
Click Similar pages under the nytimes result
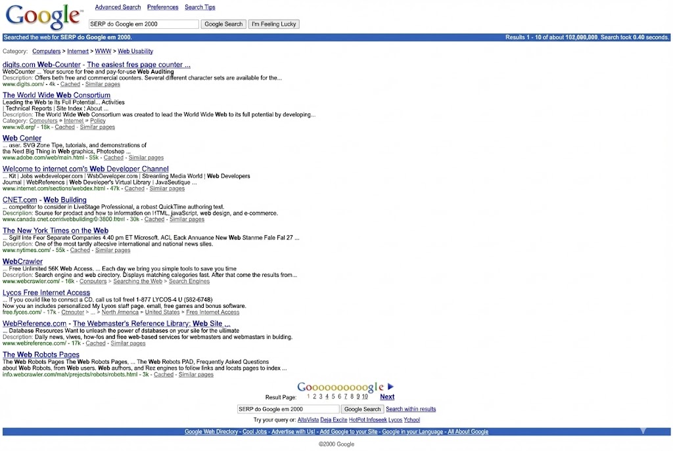112,249
